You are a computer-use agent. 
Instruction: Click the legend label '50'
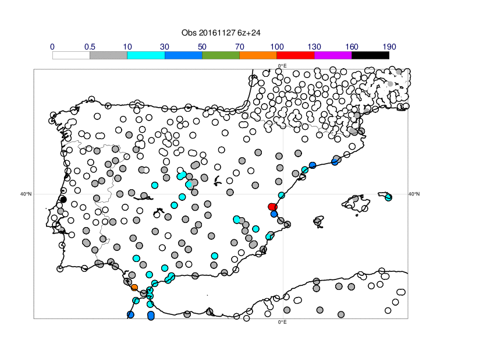pyautogui.click(x=202, y=47)
